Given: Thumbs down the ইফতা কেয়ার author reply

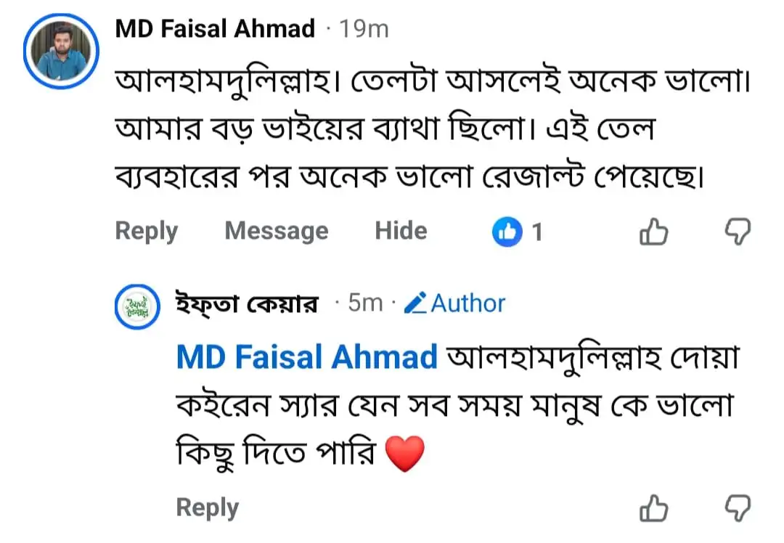Looking at the screenshot, I should coord(738,508).
